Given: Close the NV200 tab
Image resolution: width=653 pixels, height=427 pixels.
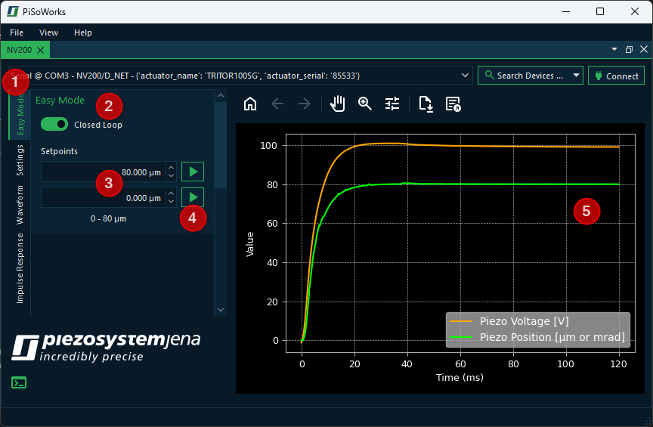Looking at the screenshot, I should (40, 50).
